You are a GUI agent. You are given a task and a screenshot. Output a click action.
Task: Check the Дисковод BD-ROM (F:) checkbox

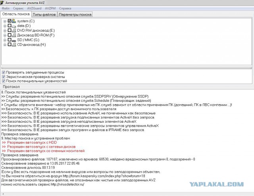10,35
